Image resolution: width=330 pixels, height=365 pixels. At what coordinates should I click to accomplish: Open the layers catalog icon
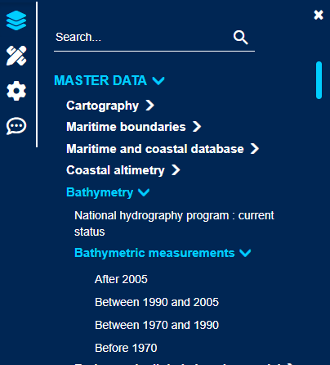click(x=16, y=20)
